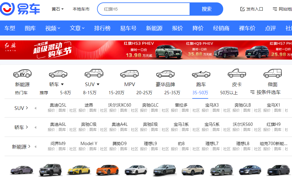Viewport: 292px width, 177px height.
Task: Switch to the 8-15万 price tab
Action: click(90, 93)
